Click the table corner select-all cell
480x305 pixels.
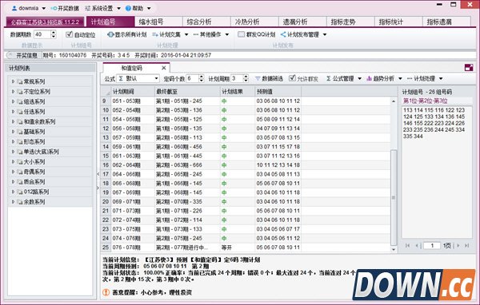[106, 91]
